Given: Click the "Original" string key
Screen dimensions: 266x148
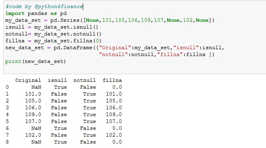Looking at the screenshot, I should (x=115, y=48).
